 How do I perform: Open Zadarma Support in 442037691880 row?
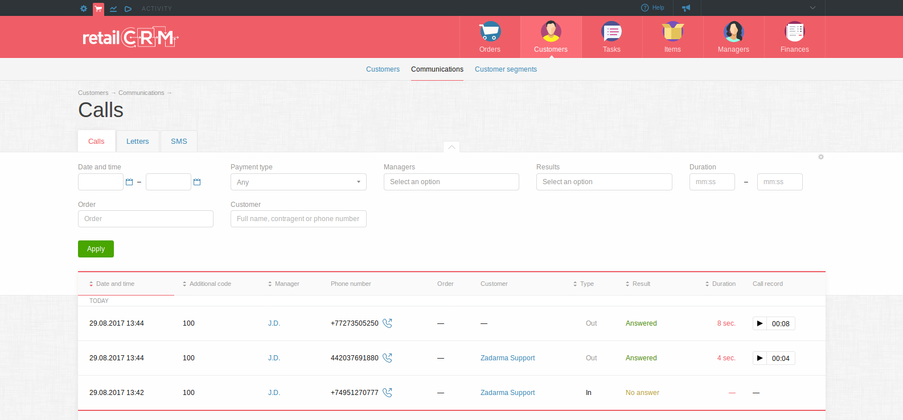coord(508,358)
